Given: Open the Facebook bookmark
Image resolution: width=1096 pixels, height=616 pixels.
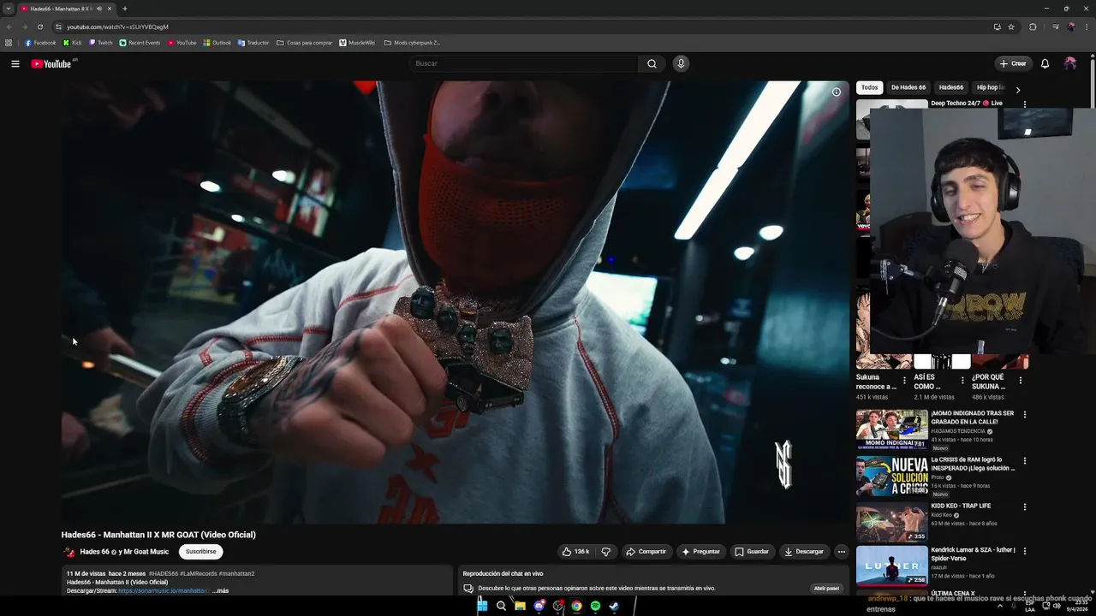Looking at the screenshot, I should pos(40,43).
